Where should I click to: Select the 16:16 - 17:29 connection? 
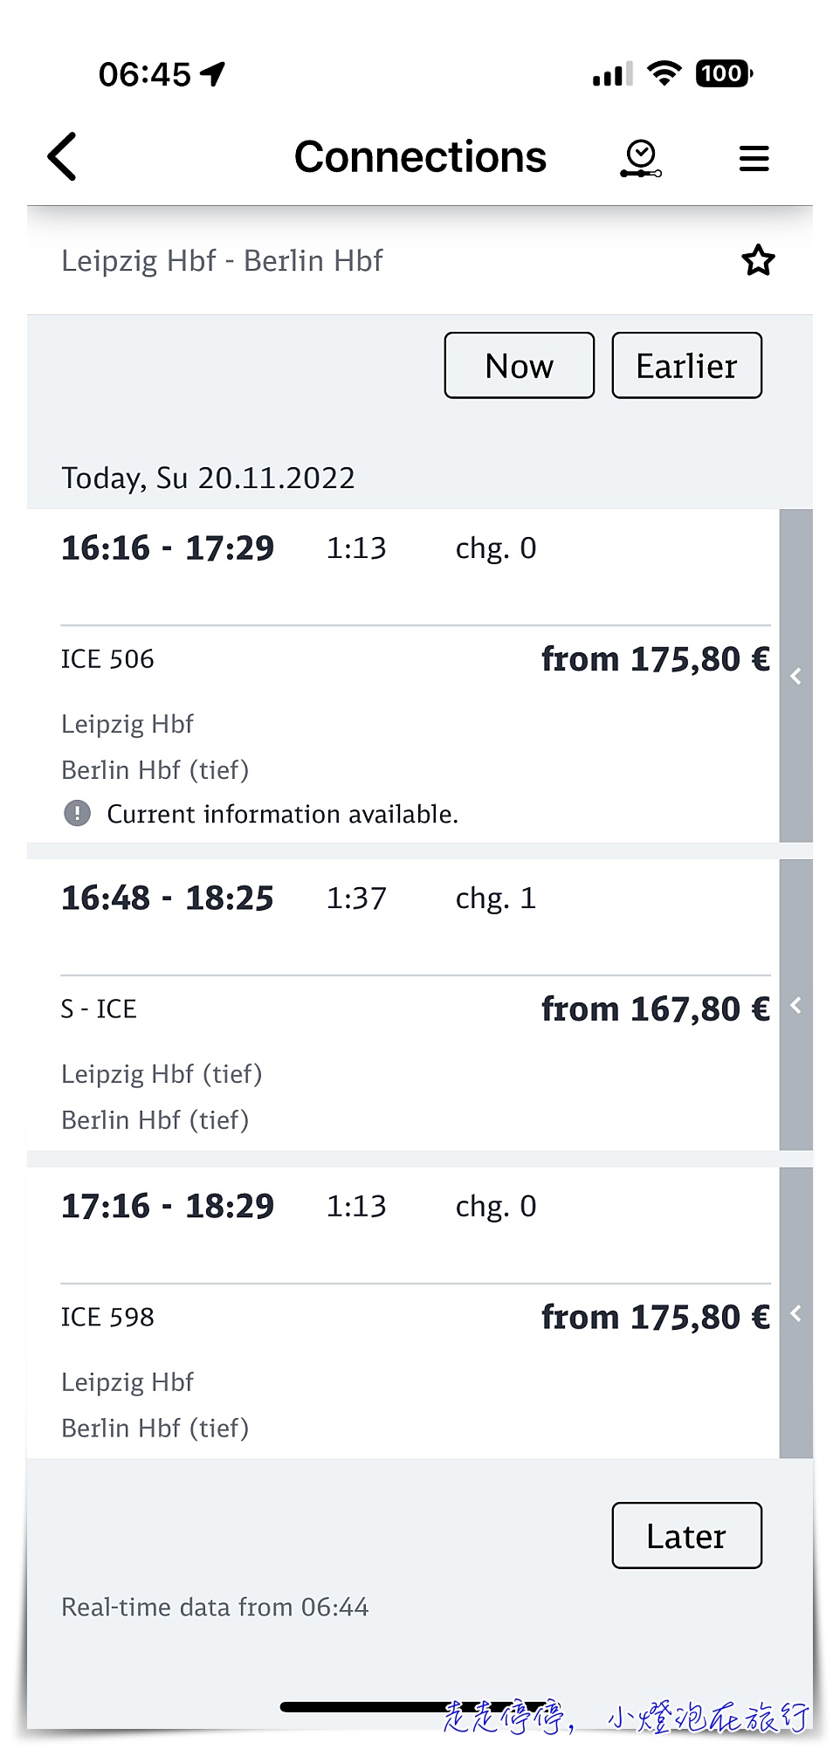(x=403, y=676)
